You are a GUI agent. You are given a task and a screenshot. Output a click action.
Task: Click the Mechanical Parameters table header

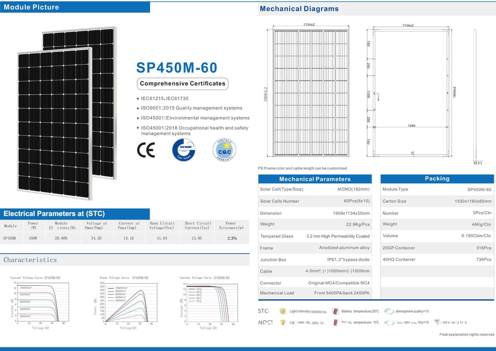click(315, 179)
